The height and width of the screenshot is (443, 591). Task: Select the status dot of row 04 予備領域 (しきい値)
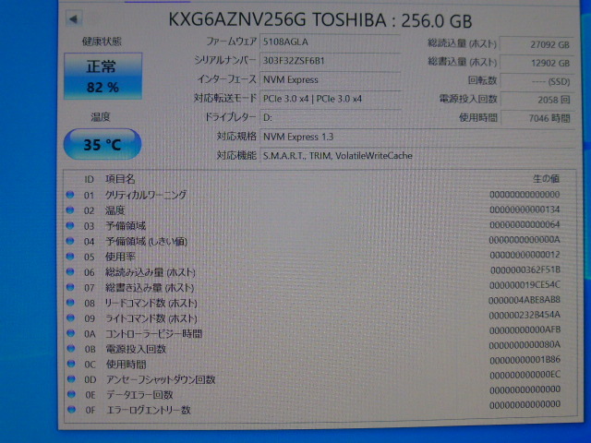(70, 241)
